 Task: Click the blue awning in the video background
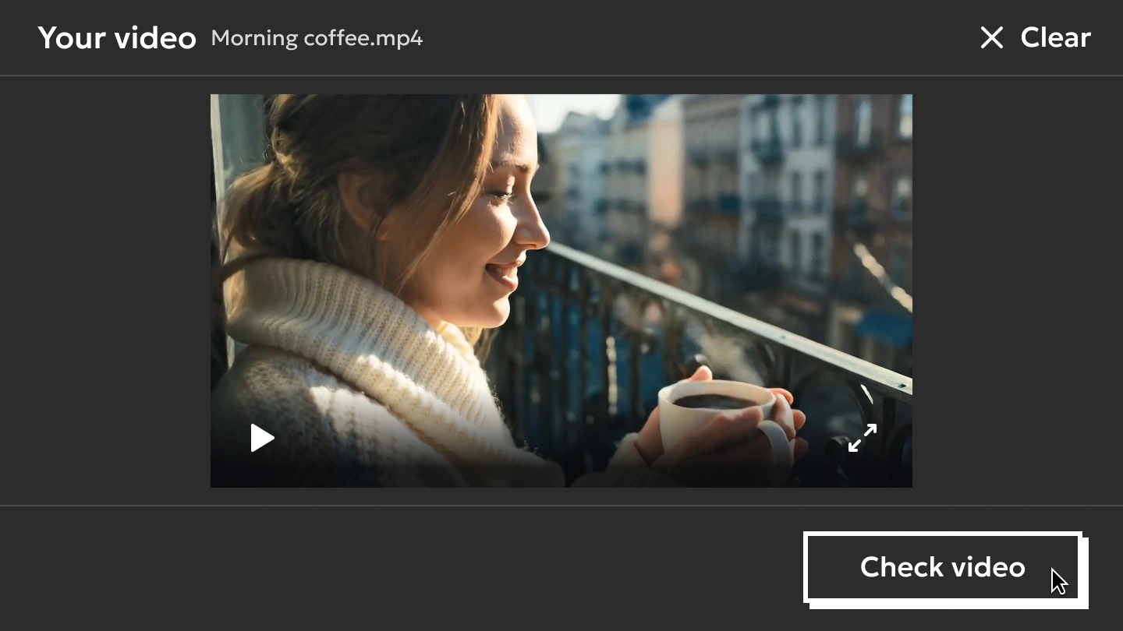[885, 327]
